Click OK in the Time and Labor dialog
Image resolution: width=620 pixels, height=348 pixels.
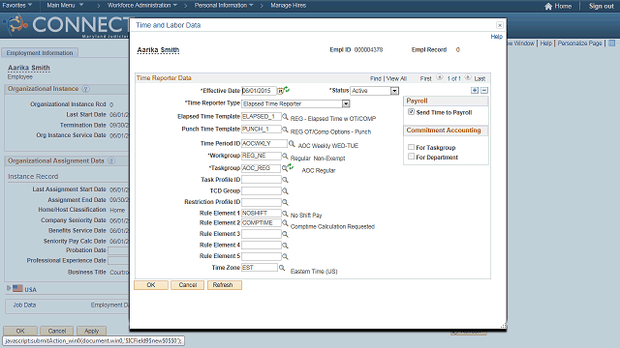(x=151, y=285)
